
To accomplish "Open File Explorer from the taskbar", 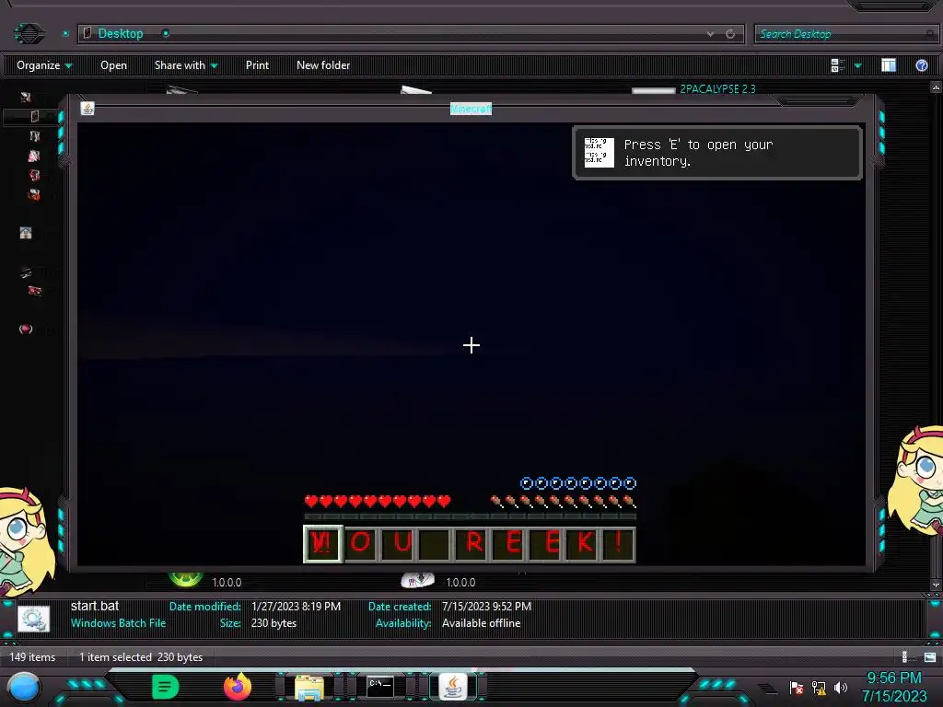I will 309,688.
